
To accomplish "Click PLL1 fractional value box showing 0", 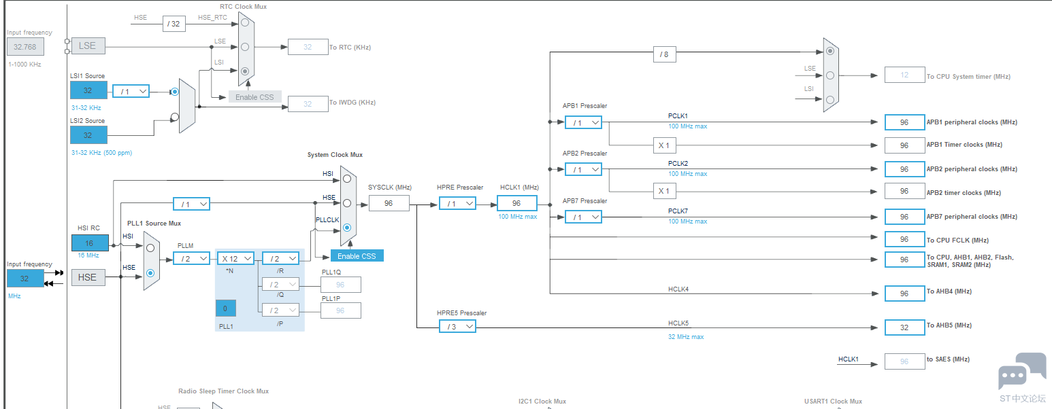I will pyautogui.click(x=226, y=308).
